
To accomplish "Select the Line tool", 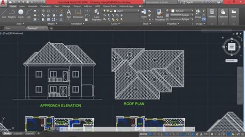I will (x=4, y=13).
